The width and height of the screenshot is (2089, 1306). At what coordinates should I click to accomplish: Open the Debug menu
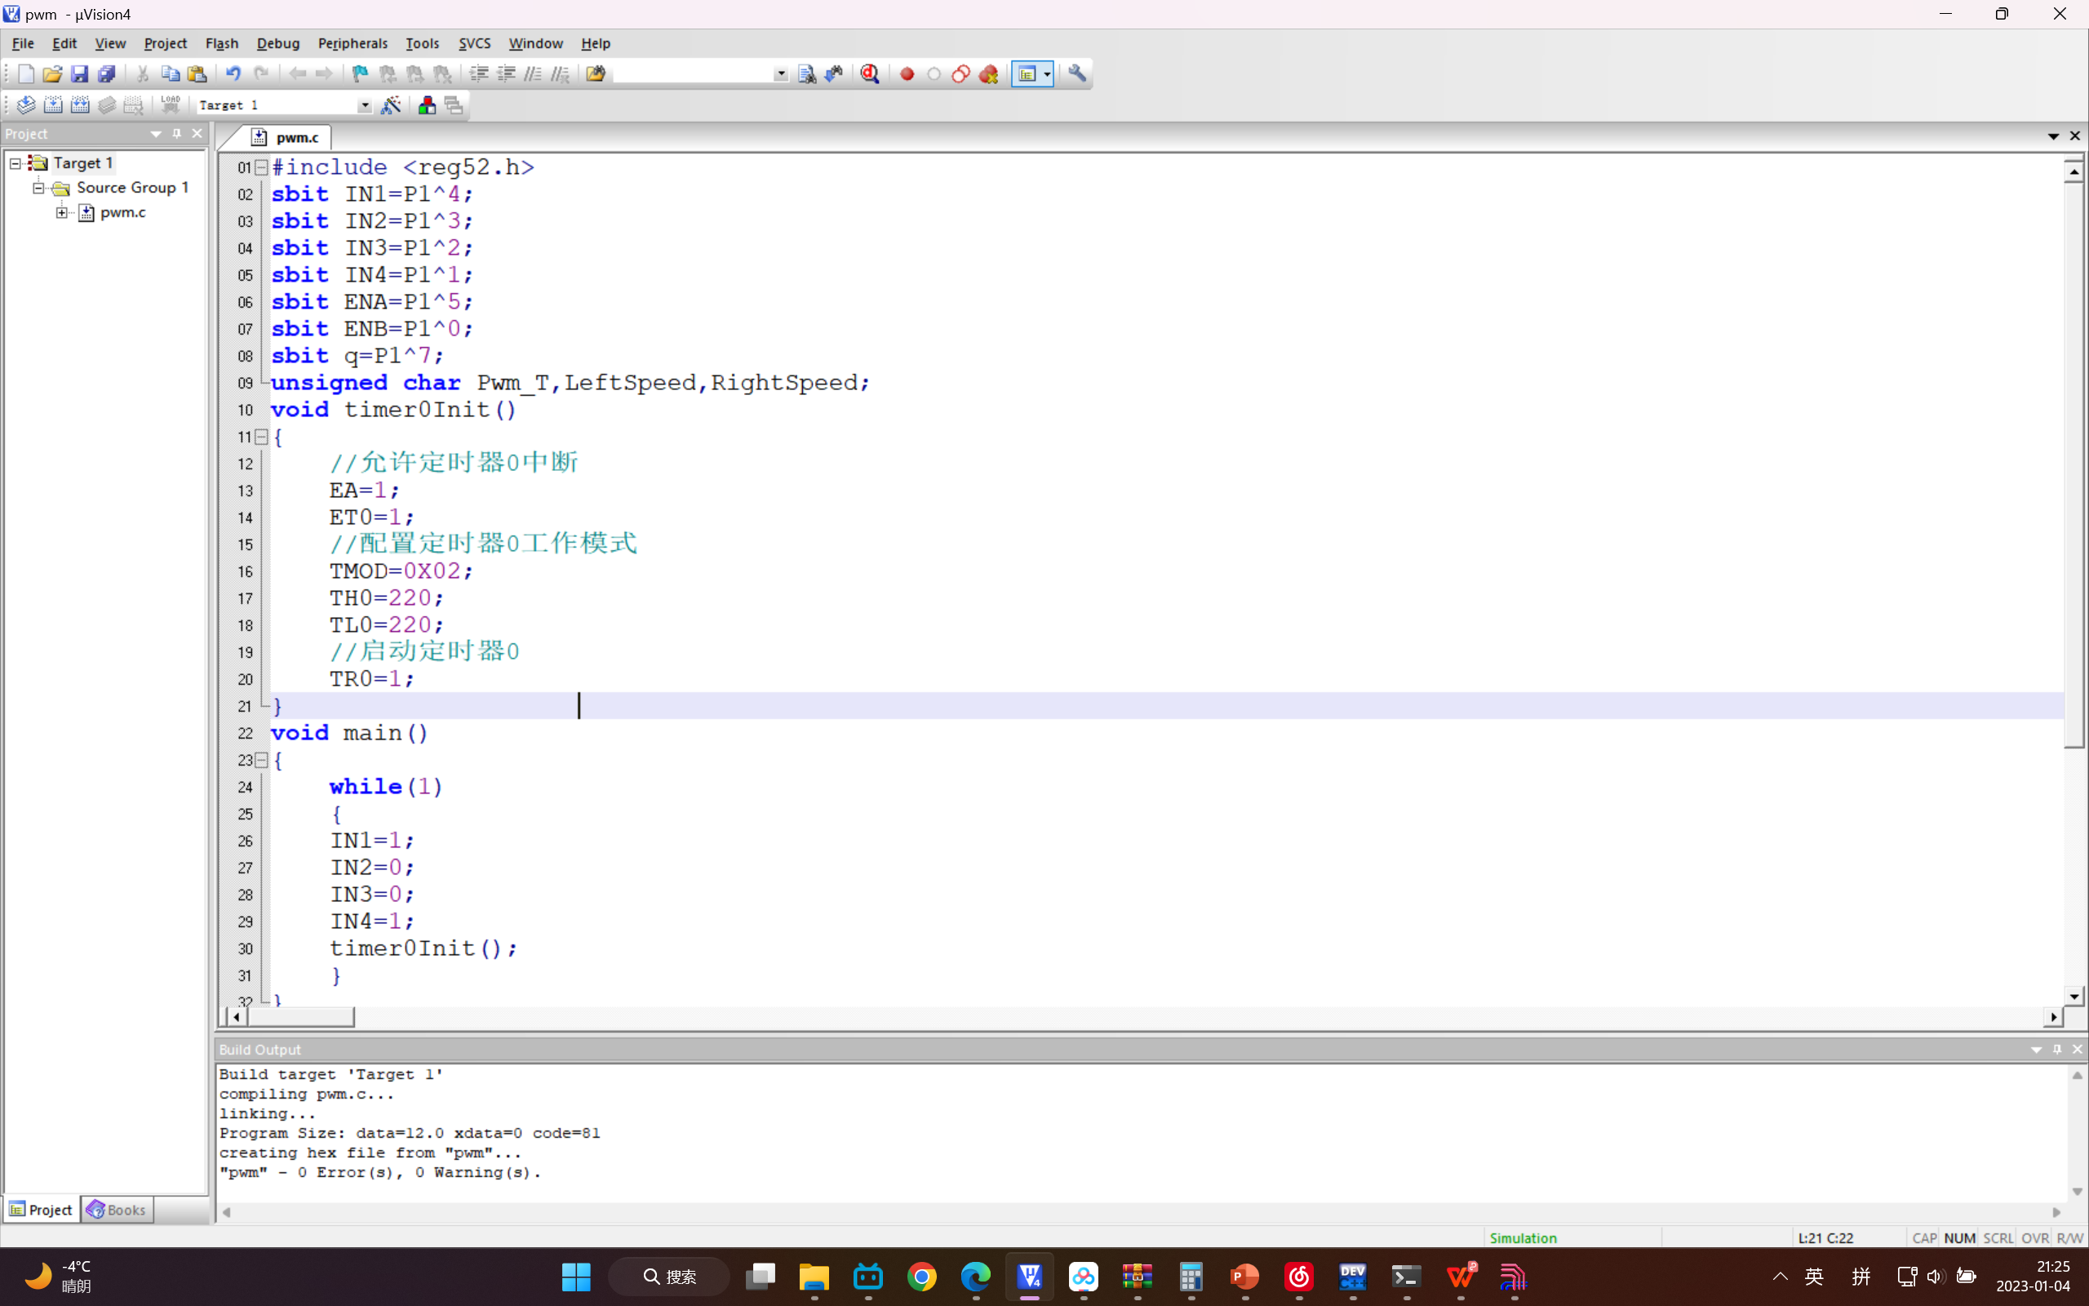(x=278, y=43)
